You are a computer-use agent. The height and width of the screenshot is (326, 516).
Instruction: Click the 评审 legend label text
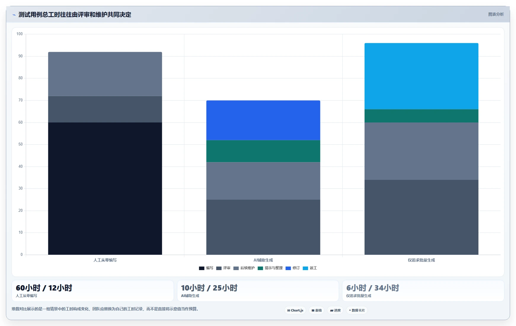click(227, 268)
